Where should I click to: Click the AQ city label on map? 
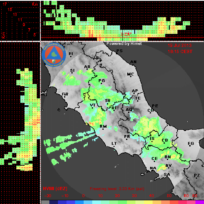[129, 110]
